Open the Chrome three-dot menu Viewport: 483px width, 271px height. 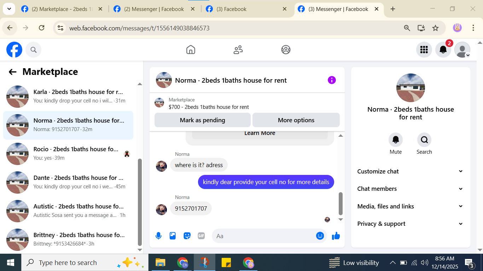coord(473,28)
